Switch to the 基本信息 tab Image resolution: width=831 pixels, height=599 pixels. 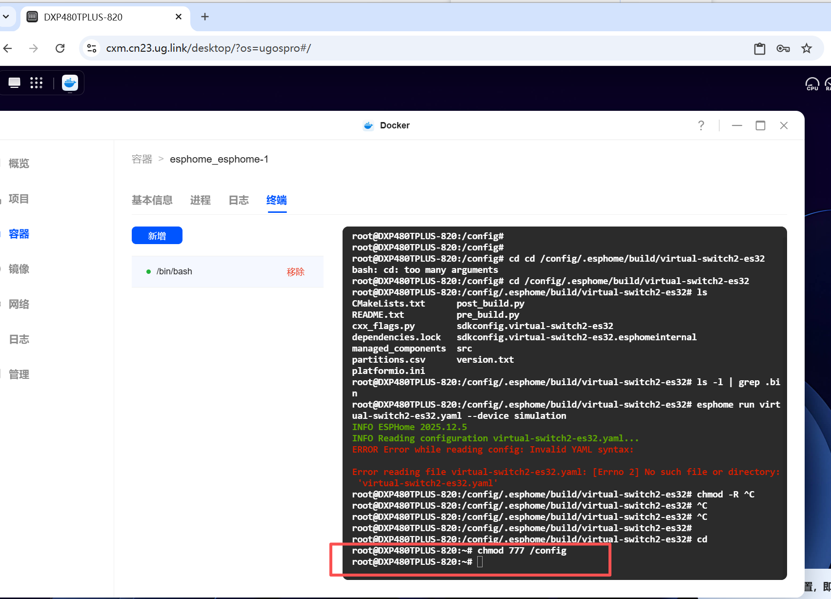click(152, 200)
